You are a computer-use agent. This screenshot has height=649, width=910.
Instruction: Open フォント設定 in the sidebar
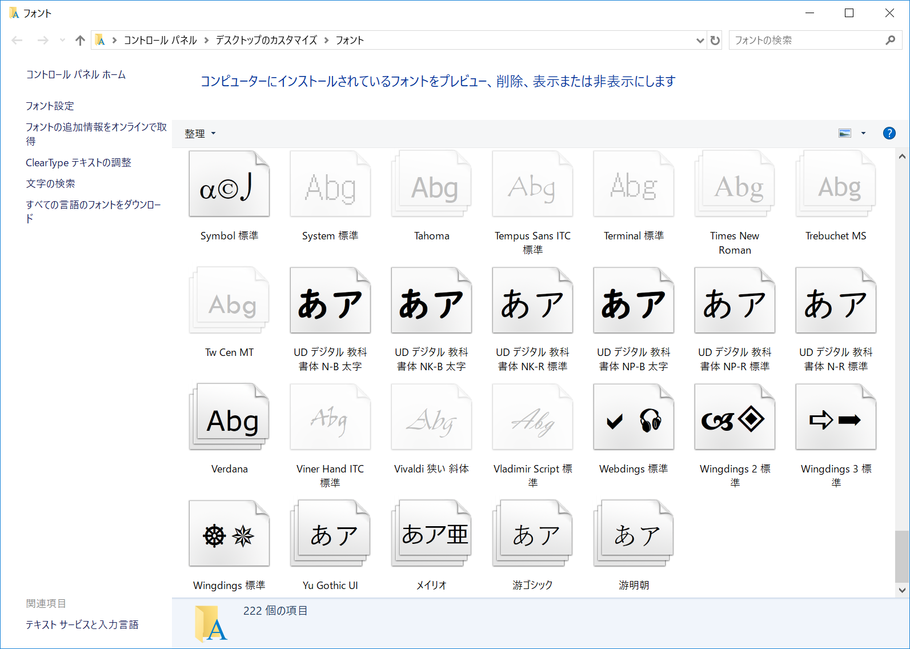50,106
